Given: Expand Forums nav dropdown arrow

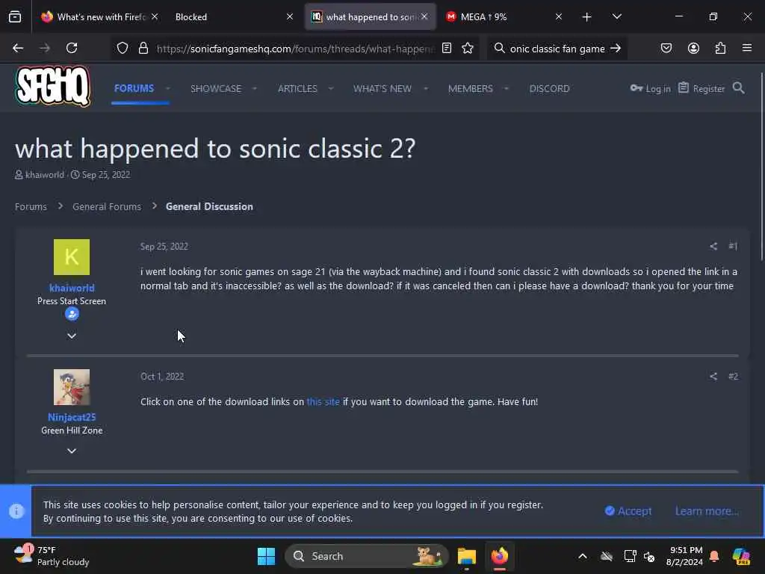Looking at the screenshot, I should [167, 89].
